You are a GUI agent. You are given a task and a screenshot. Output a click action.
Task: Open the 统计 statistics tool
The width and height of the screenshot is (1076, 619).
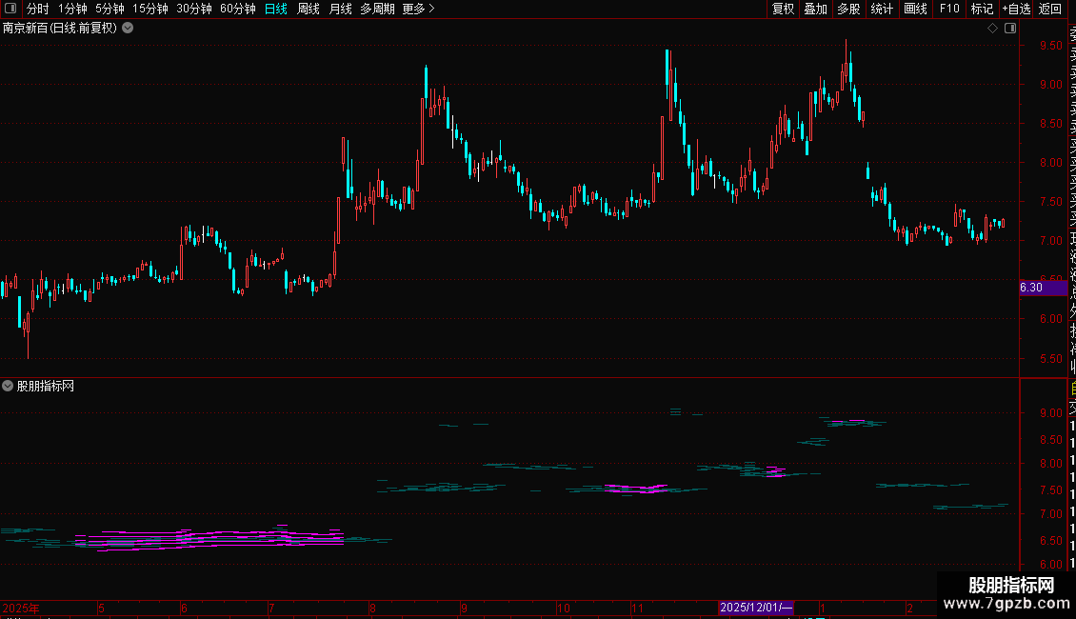pyautogui.click(x=882, y=9)
